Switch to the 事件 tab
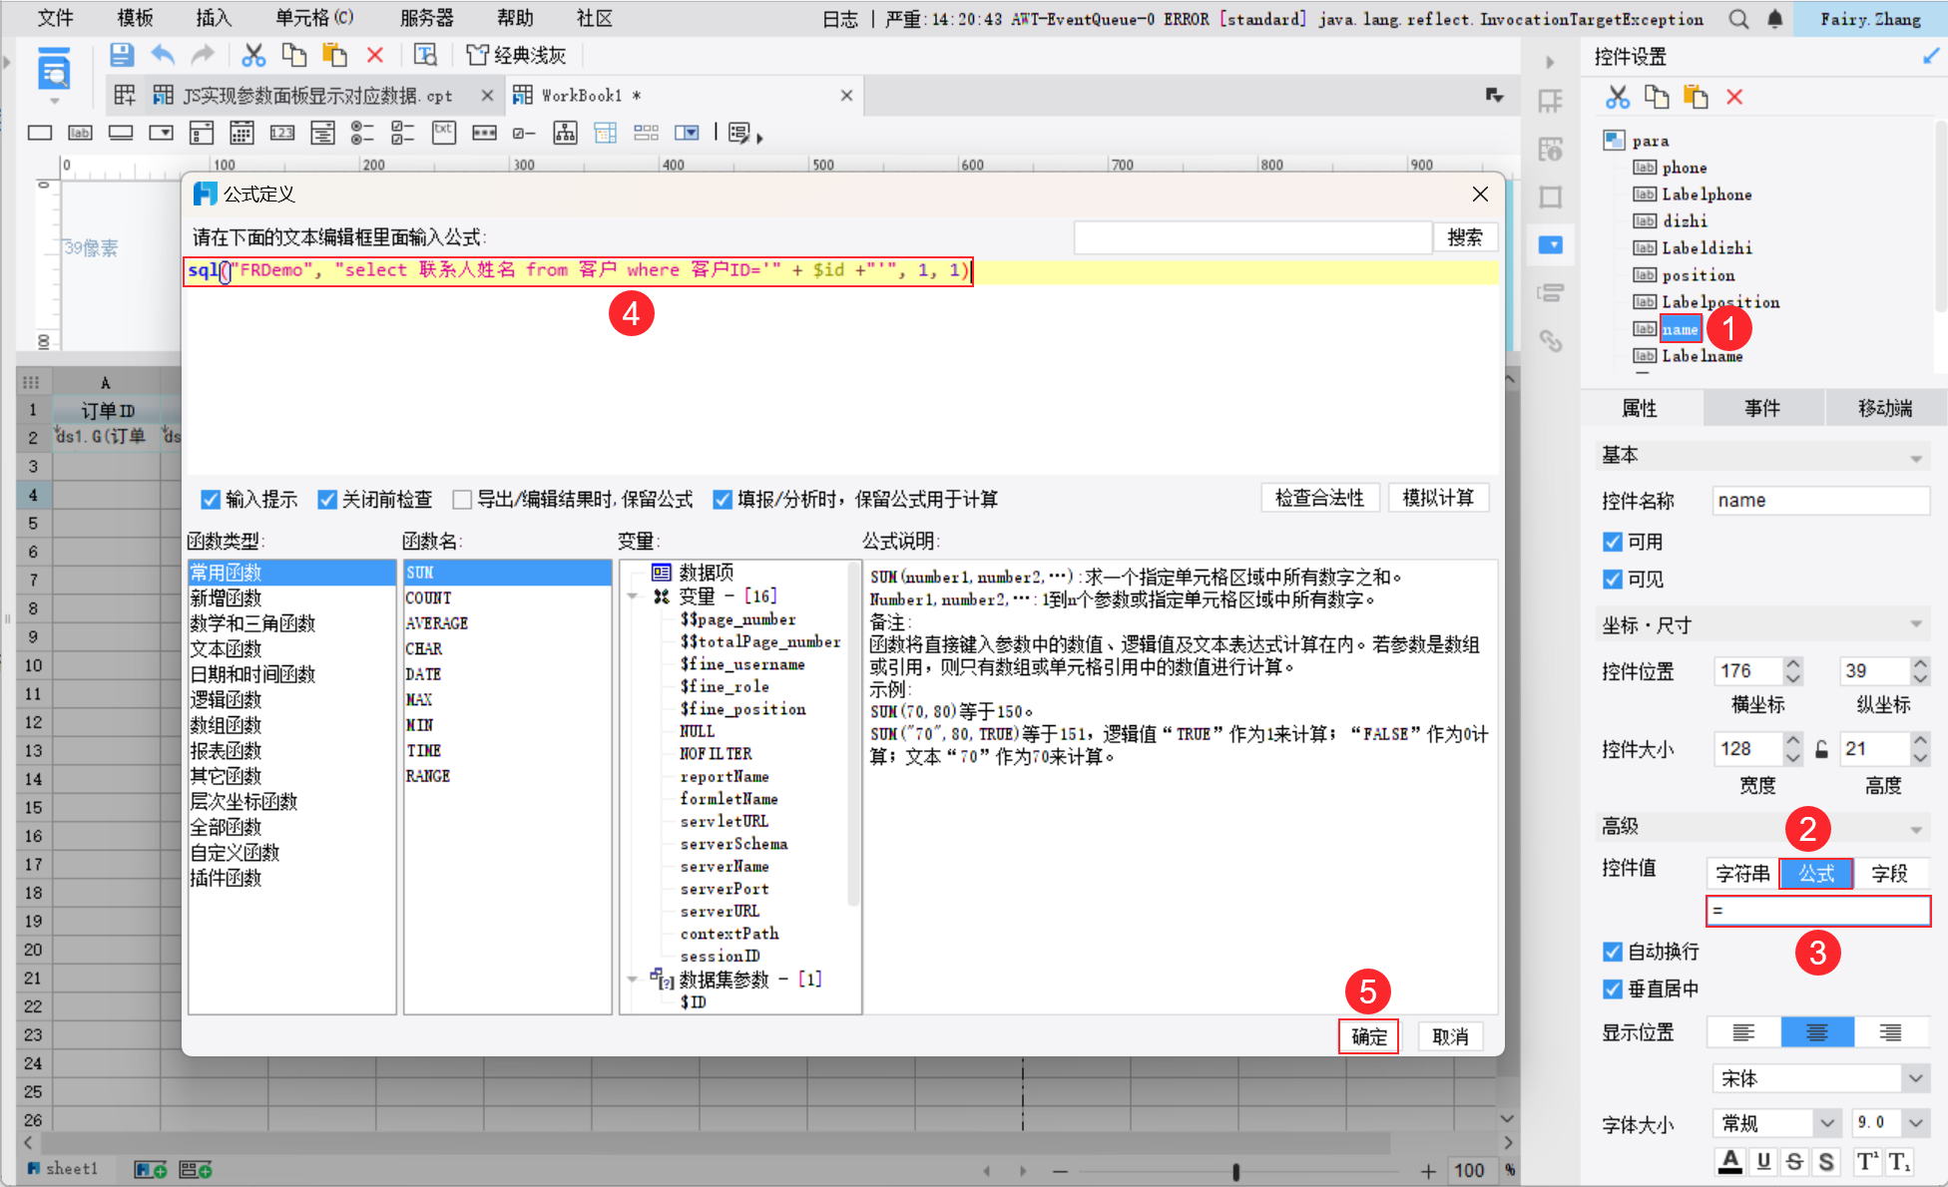1948x1187 pixels. [1762, 408]
